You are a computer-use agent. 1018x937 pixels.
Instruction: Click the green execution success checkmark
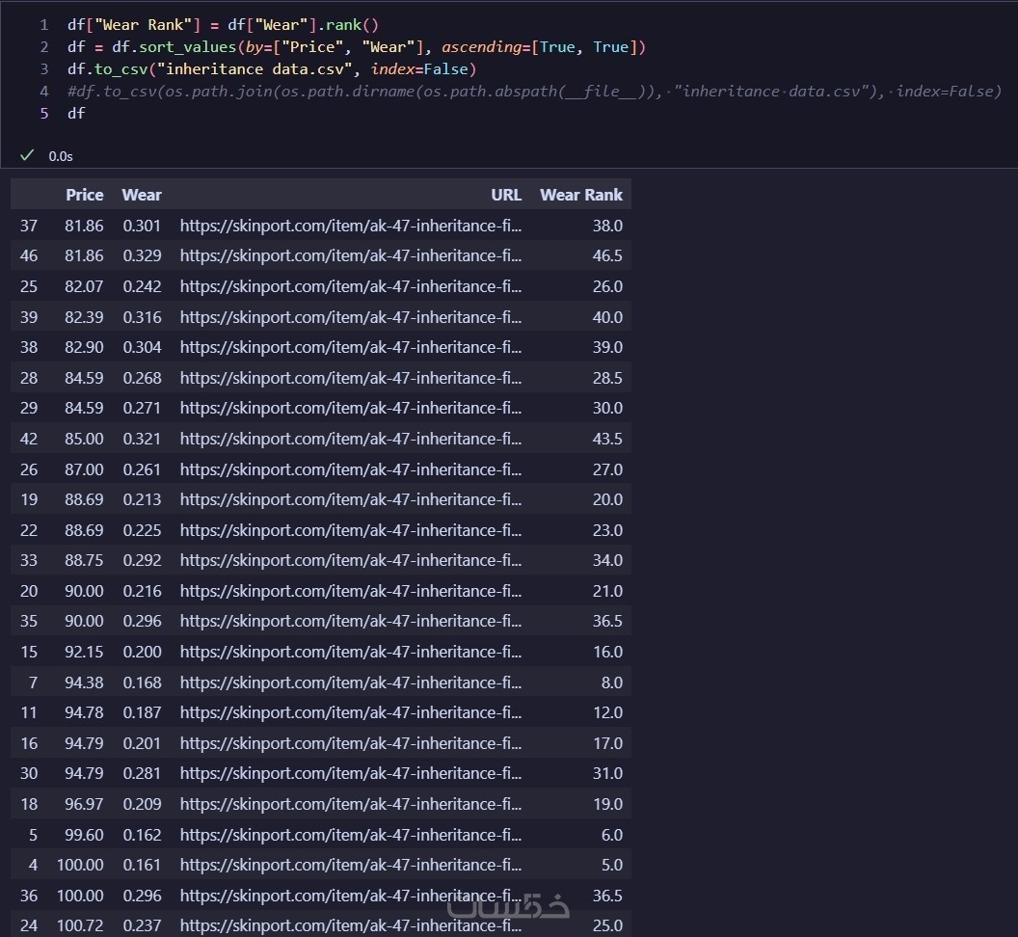(x=27, y=155)
